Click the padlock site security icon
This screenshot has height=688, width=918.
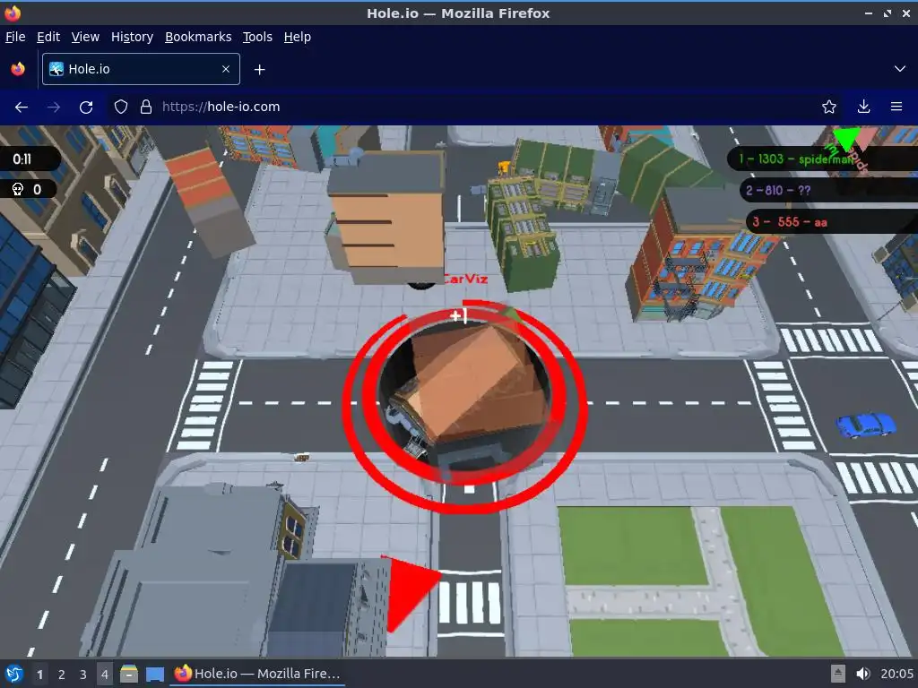coord(146,107)
